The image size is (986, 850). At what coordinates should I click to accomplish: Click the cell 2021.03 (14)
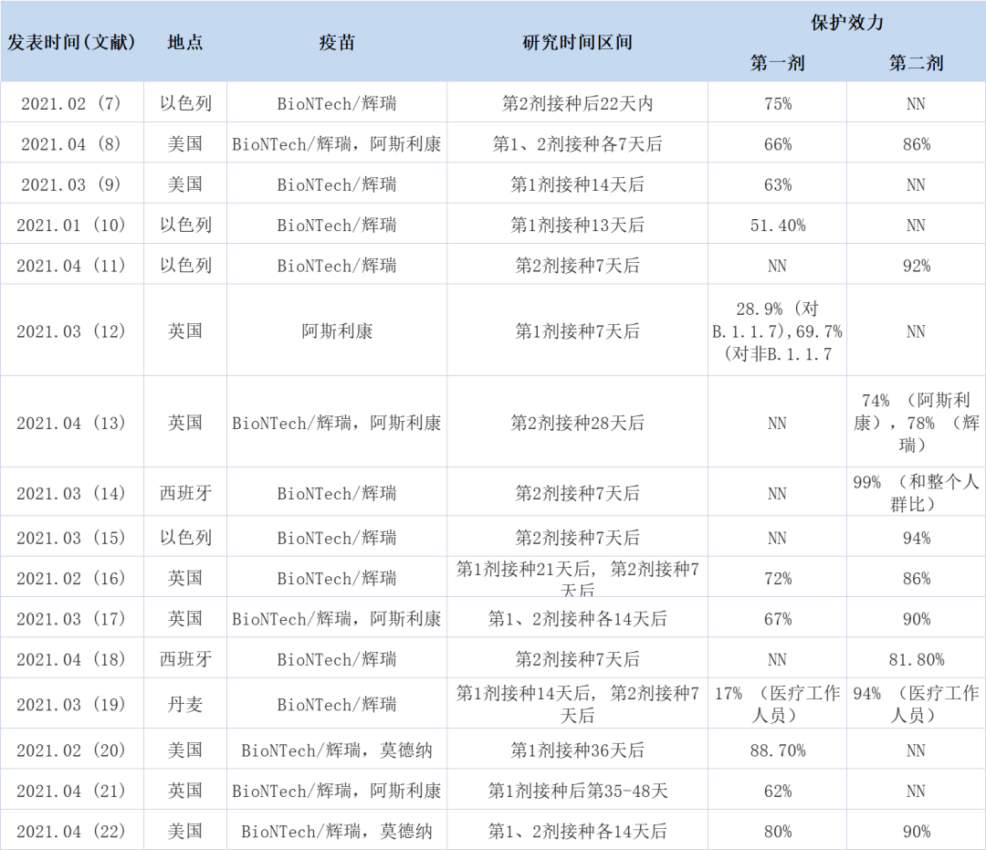pos(72,493)
